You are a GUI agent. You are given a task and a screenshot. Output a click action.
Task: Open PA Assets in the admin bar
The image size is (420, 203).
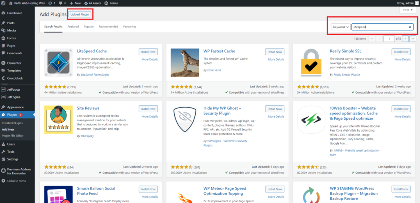coord(93,3)
